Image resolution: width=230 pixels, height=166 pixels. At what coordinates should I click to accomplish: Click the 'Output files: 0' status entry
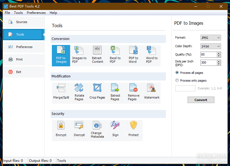tap(40, 161)
